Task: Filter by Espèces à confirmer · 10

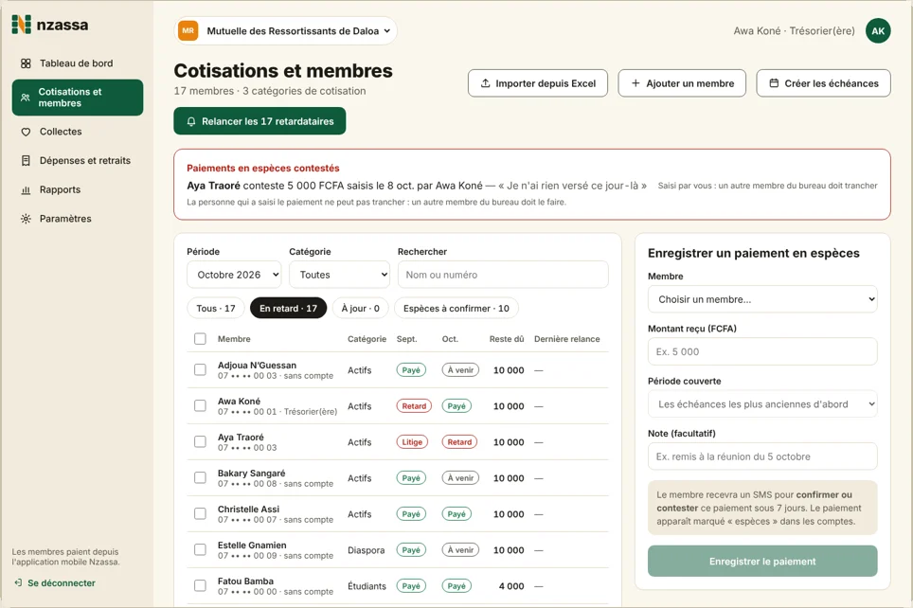Action: point(456,308)
